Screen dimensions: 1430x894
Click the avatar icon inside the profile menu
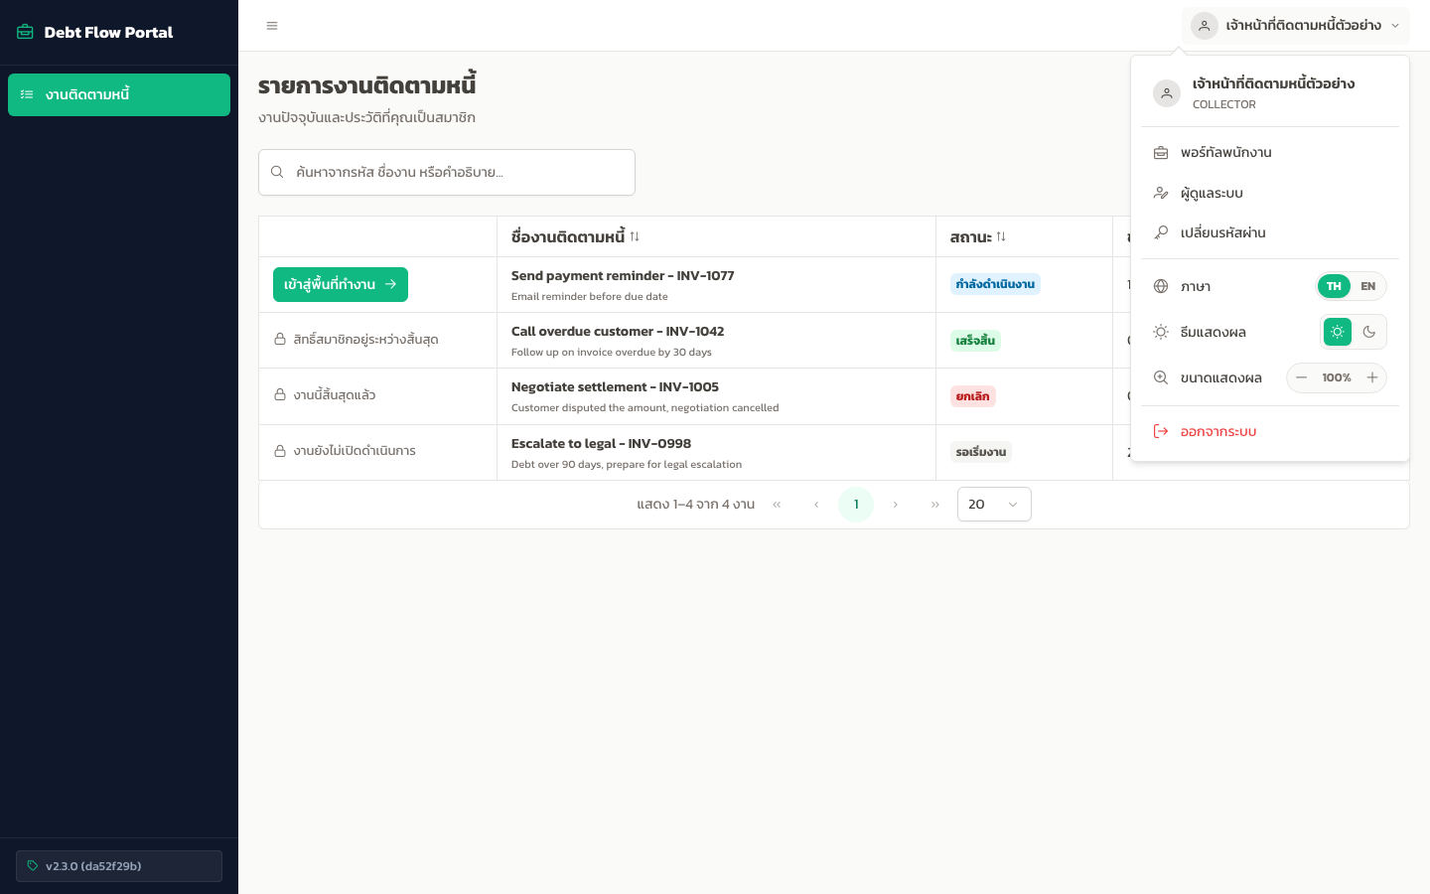pos(1167,93)
